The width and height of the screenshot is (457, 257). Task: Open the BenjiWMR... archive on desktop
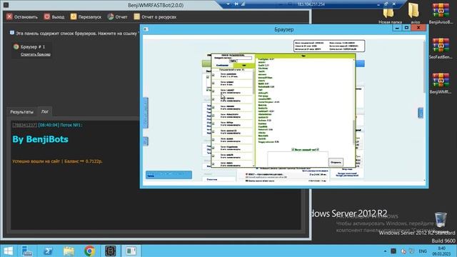pos(441,84)
